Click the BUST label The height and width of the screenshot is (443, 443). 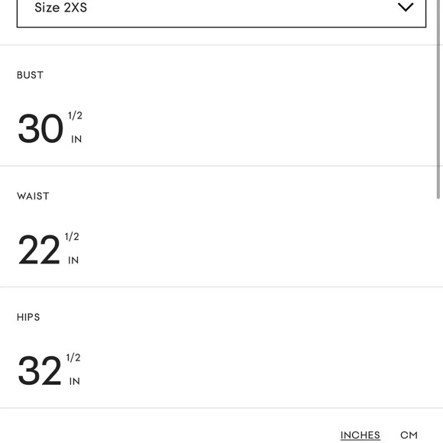point(31,75)
